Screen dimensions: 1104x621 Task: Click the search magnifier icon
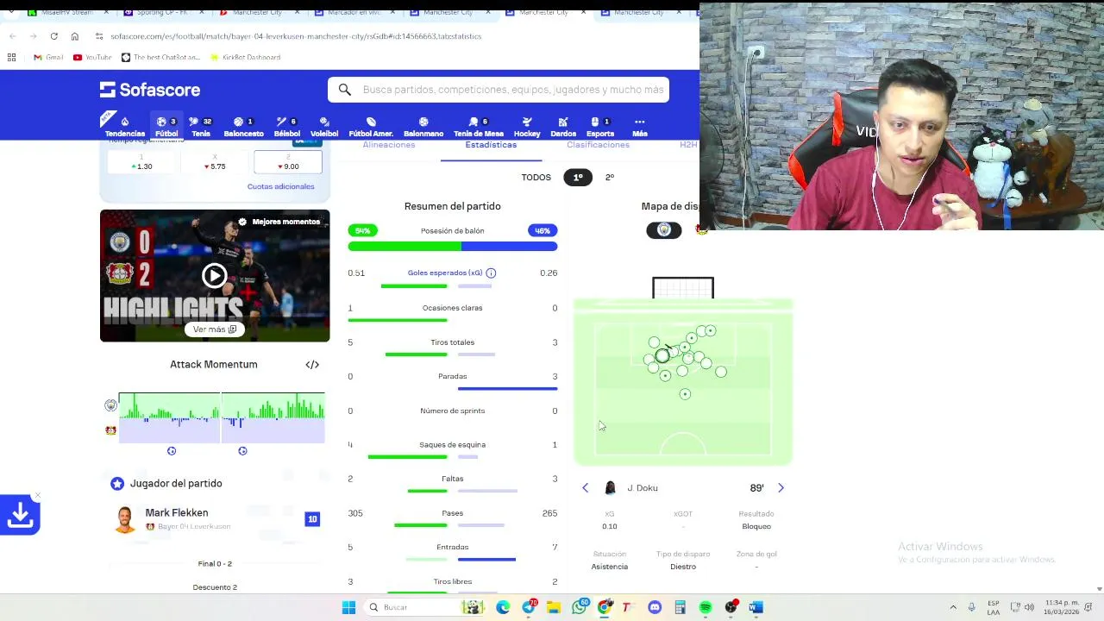click(345, 90)
